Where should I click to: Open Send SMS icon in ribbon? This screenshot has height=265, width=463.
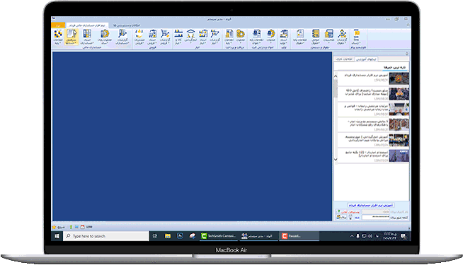[356, 37]
